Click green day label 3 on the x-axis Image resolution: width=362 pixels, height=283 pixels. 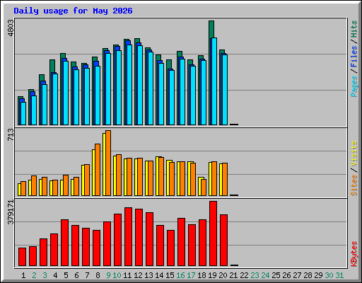tap(45, 275)
